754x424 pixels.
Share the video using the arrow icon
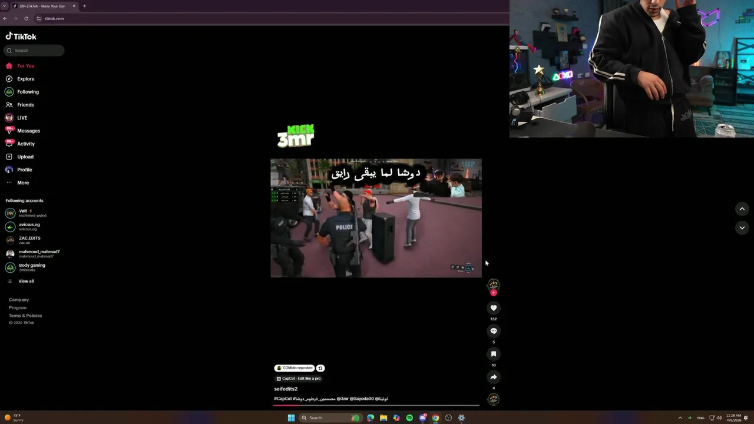point(494,377)
